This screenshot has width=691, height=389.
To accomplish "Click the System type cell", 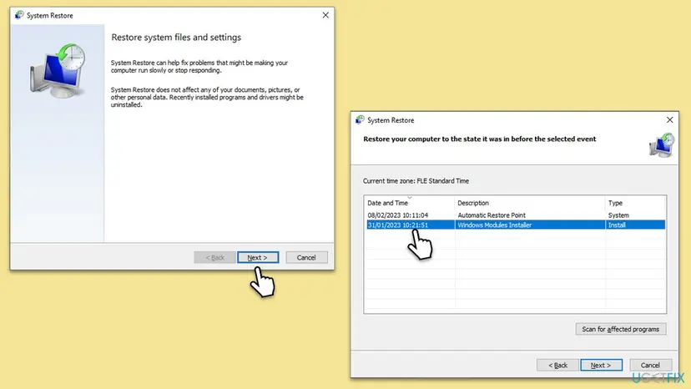I will pyautogui.click(x=618, y=215).
